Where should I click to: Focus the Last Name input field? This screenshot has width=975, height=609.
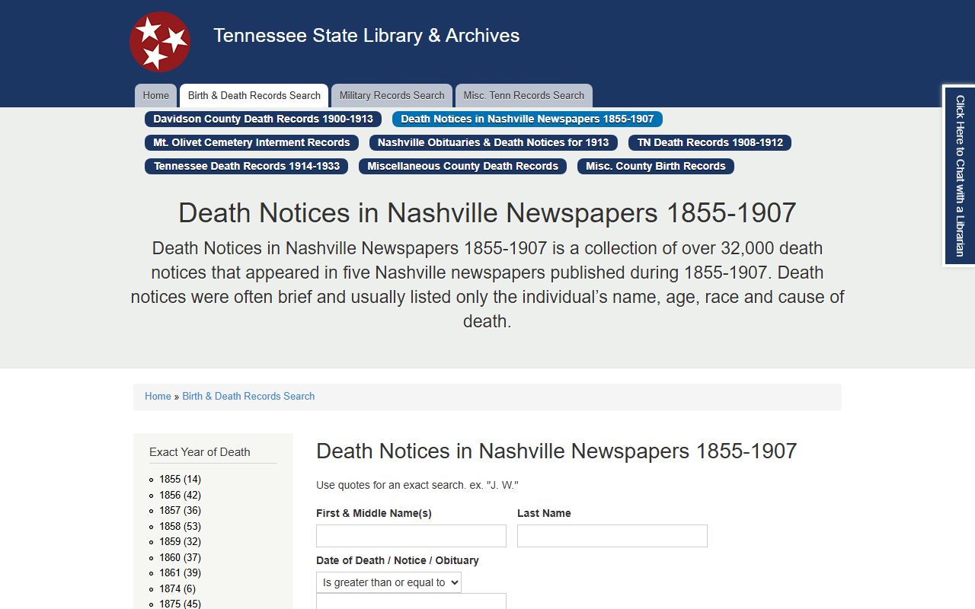tap(612, 536)
